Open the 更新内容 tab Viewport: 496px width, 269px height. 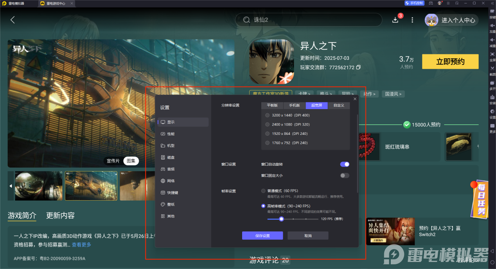click(x=60, y=215)
